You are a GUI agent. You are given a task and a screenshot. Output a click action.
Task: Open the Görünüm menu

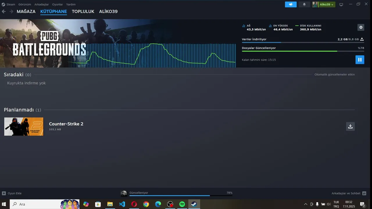25,4
